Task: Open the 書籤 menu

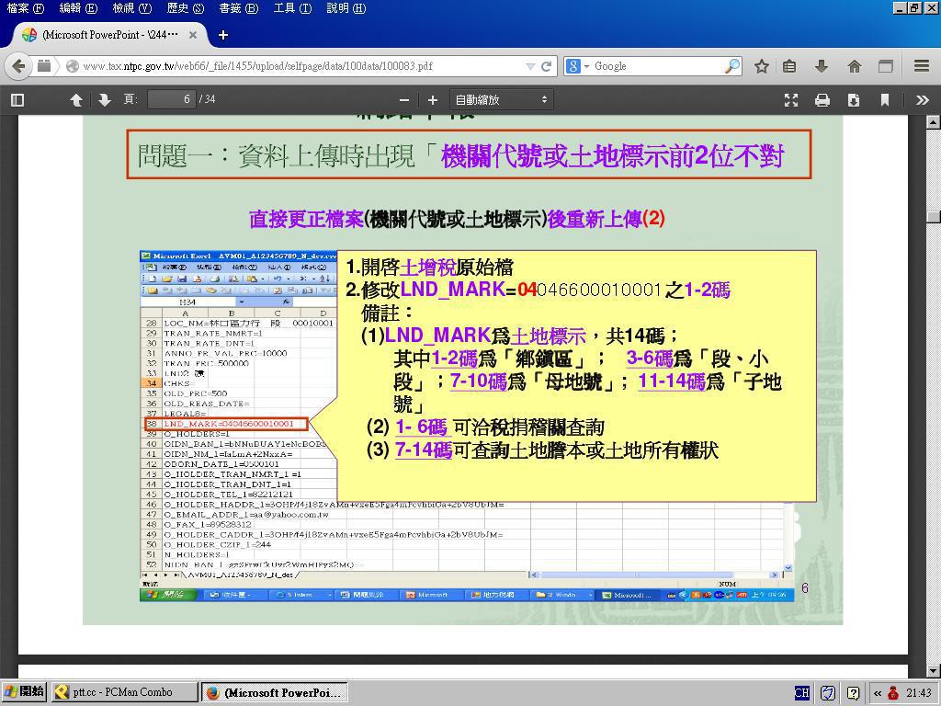Action: (x=239, y=8)
